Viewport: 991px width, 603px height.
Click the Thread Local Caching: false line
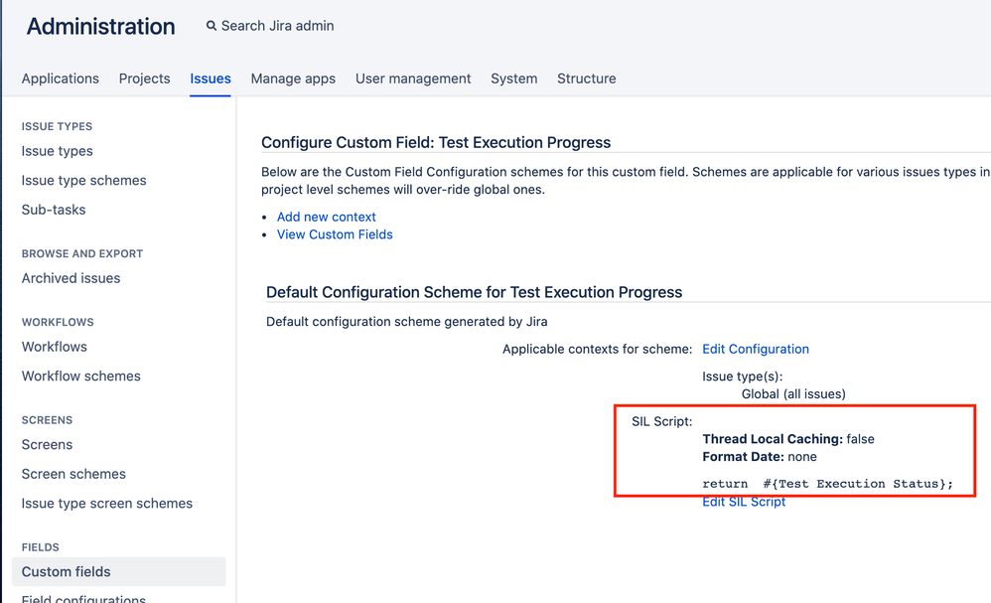tap(788, 439)
